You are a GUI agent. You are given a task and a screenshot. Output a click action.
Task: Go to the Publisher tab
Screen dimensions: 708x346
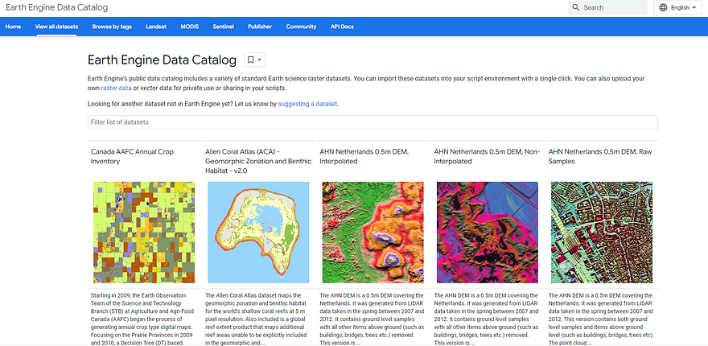[x=260, y=27]
